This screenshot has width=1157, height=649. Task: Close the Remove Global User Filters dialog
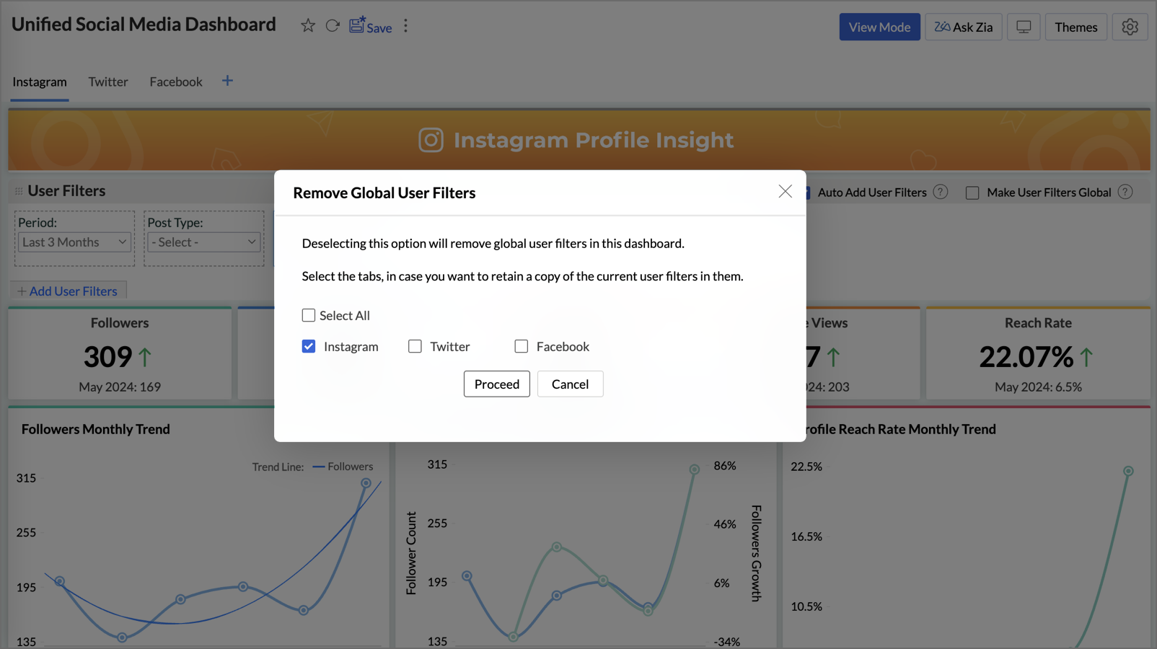[785, 191]
